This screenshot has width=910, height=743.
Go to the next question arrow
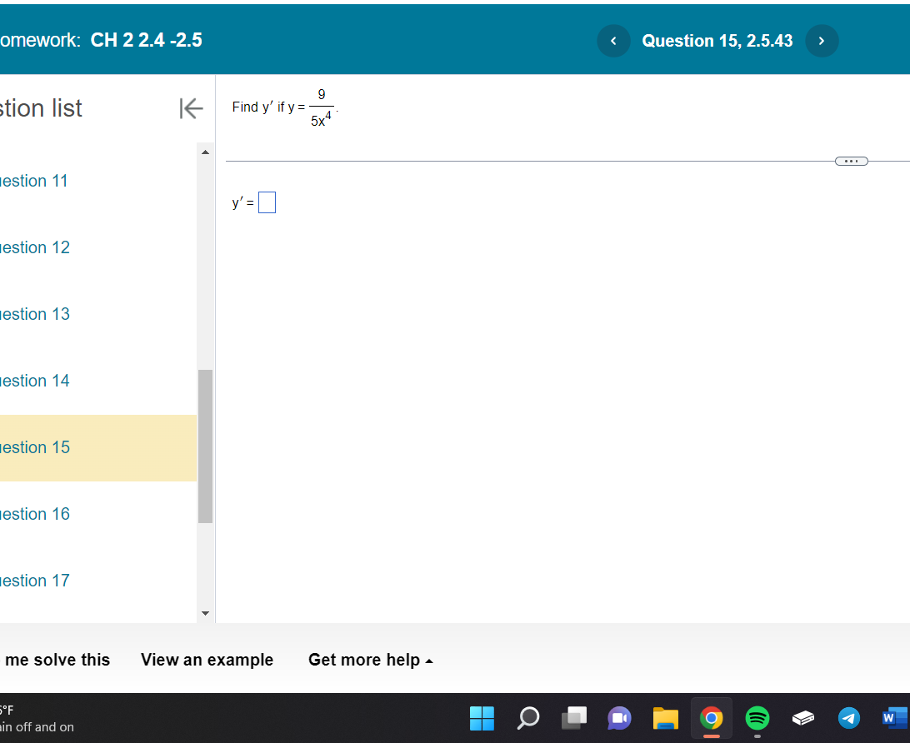coord(821,41)
